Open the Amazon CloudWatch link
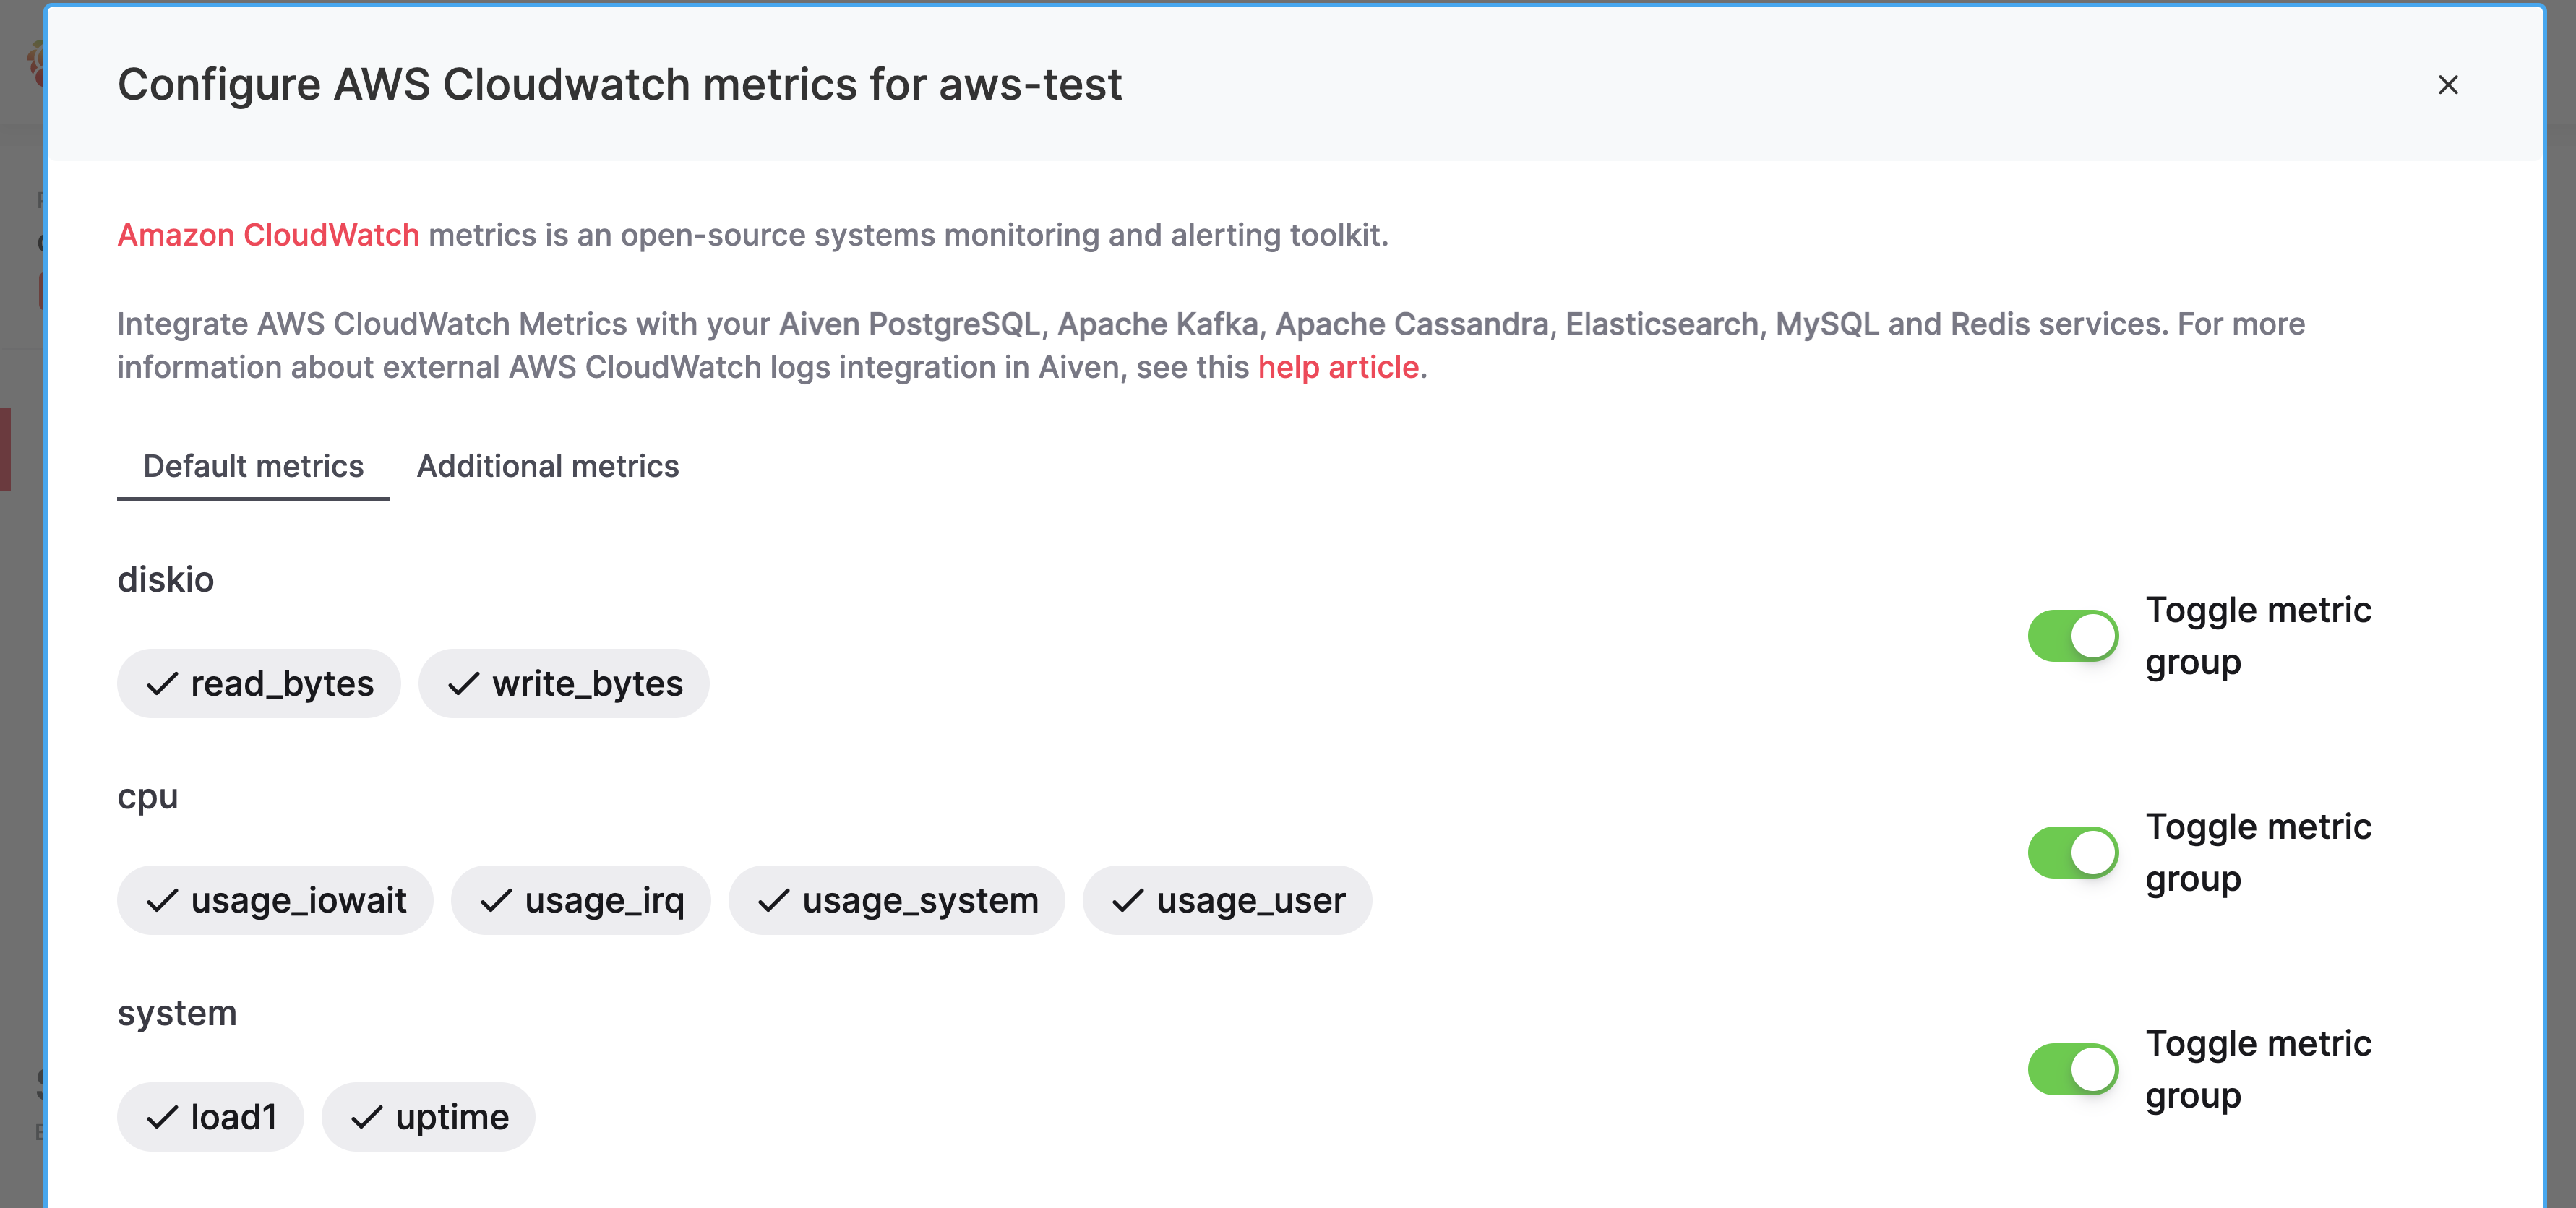This screenshot has width=2576, height=1208. tap(268, 235)
